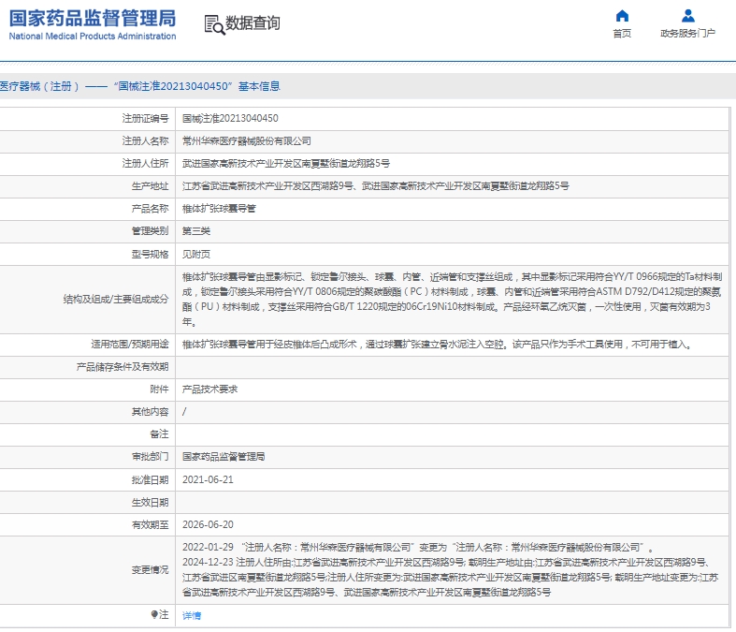Click the 生产地址 label
This screenshot has width=736, height=632.
[x=151, y=186]
